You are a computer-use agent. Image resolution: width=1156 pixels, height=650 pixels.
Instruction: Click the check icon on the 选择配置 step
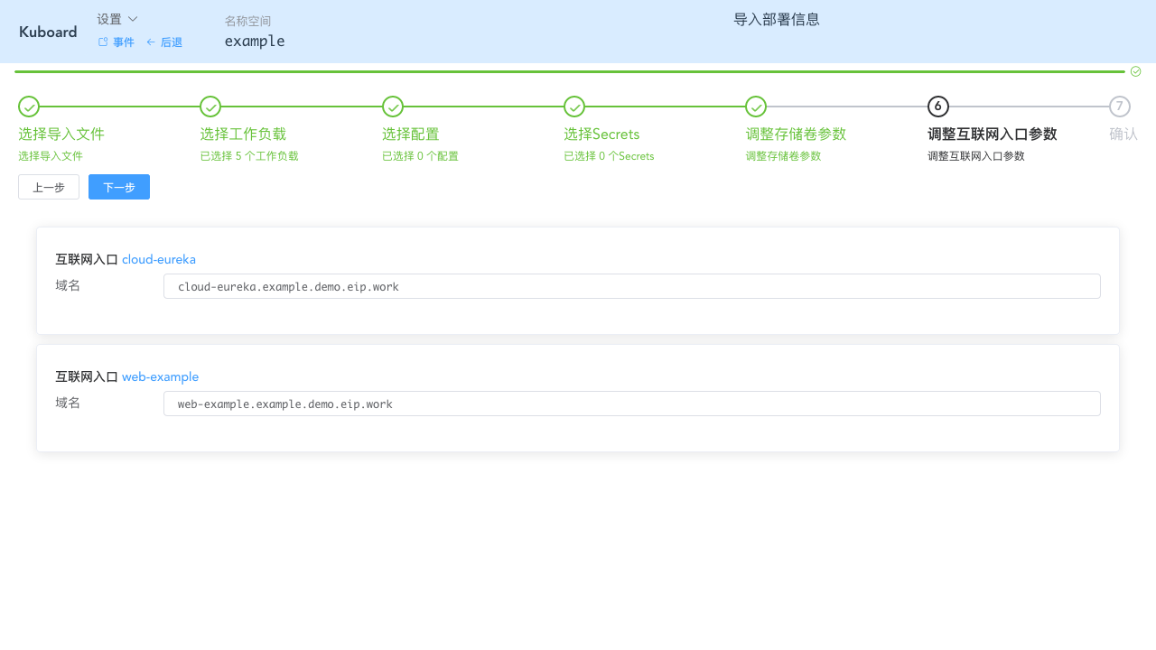pos(393,107)
